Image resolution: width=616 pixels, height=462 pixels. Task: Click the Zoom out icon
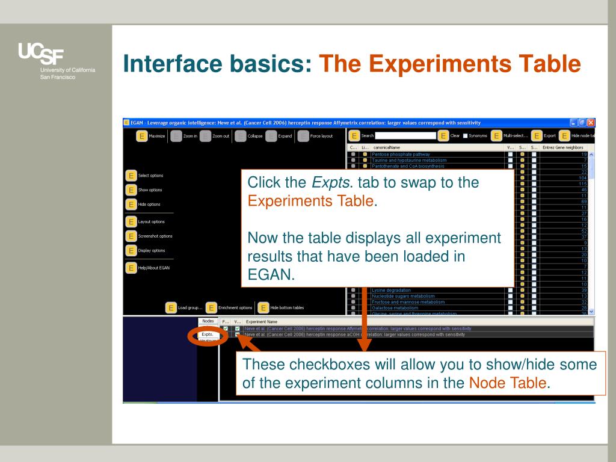(206, 136)
